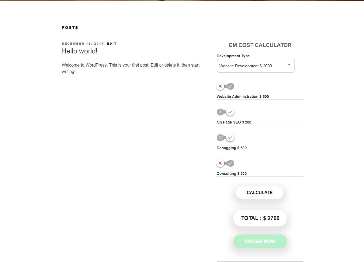364x262 pixels.
Task: Open the Hello world! post title
Action: [x=79, y=51]
